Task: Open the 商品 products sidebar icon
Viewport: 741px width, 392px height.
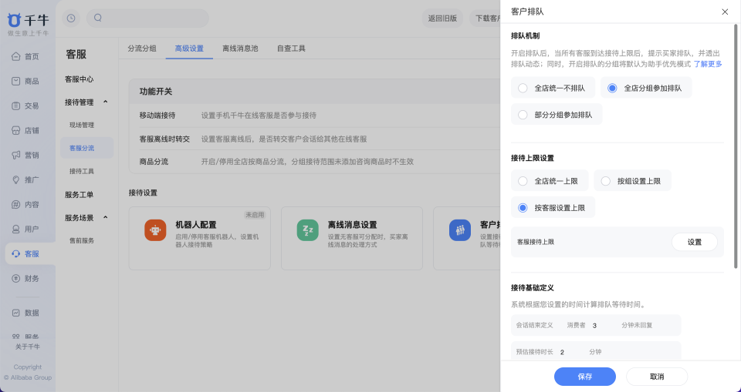Action: (x=15, y=81)
